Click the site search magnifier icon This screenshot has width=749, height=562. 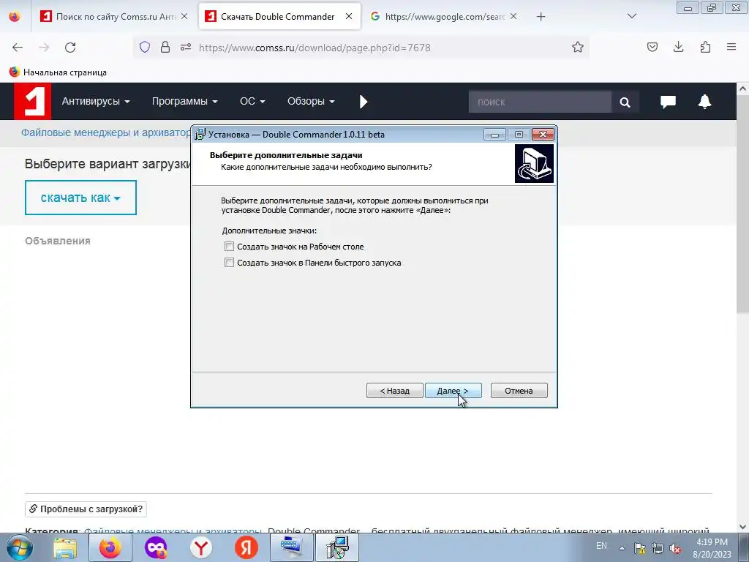tap(625, 102)
